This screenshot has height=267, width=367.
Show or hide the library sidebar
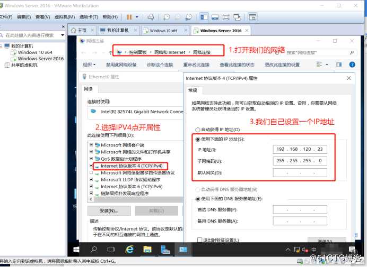coord(204,17)
